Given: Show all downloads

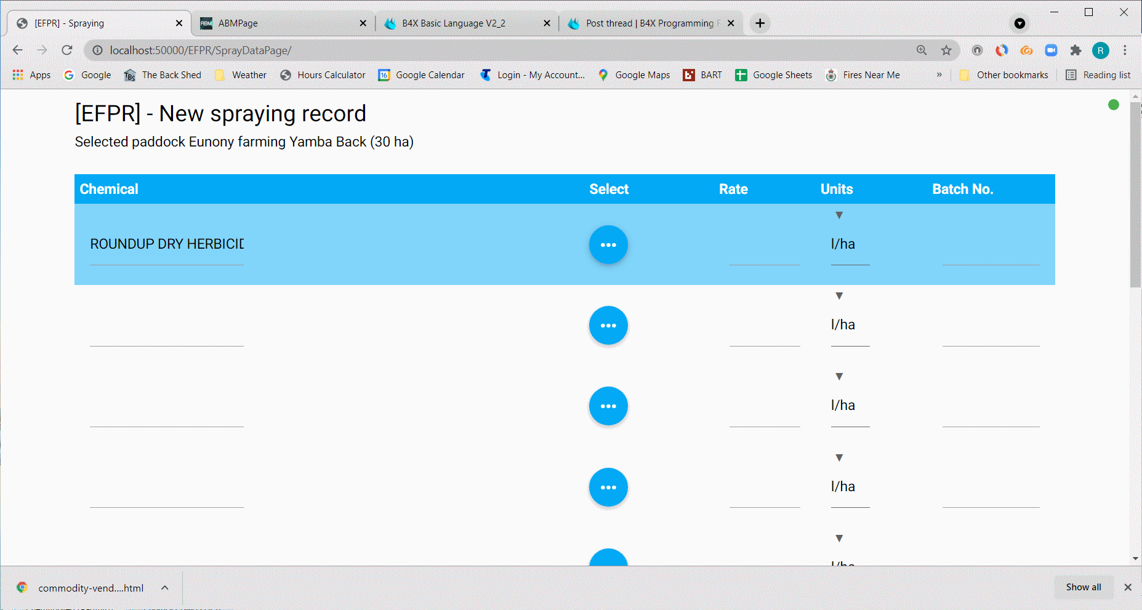Looking at the screenshot, I should pos(1084,587).
